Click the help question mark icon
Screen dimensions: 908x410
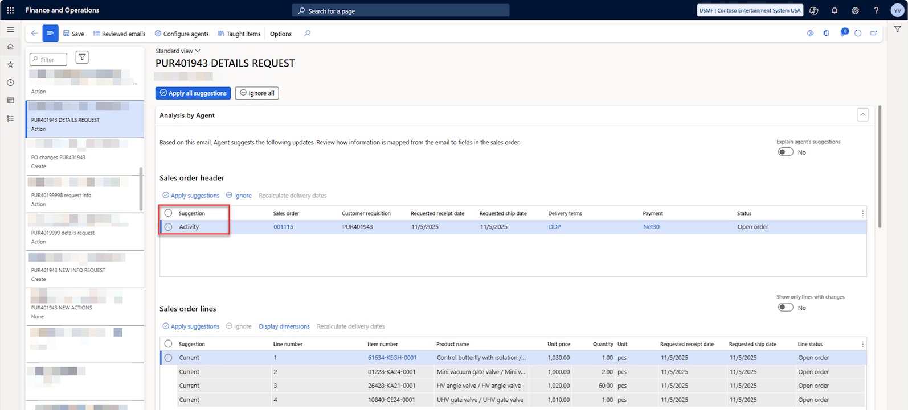tap(876, 10)
